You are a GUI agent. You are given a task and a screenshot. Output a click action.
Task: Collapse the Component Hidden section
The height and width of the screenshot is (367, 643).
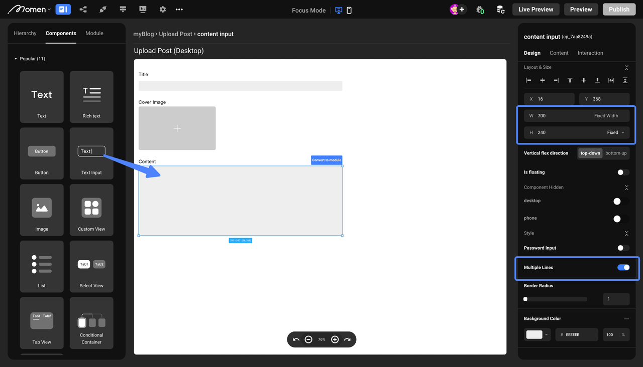point(626,188)
